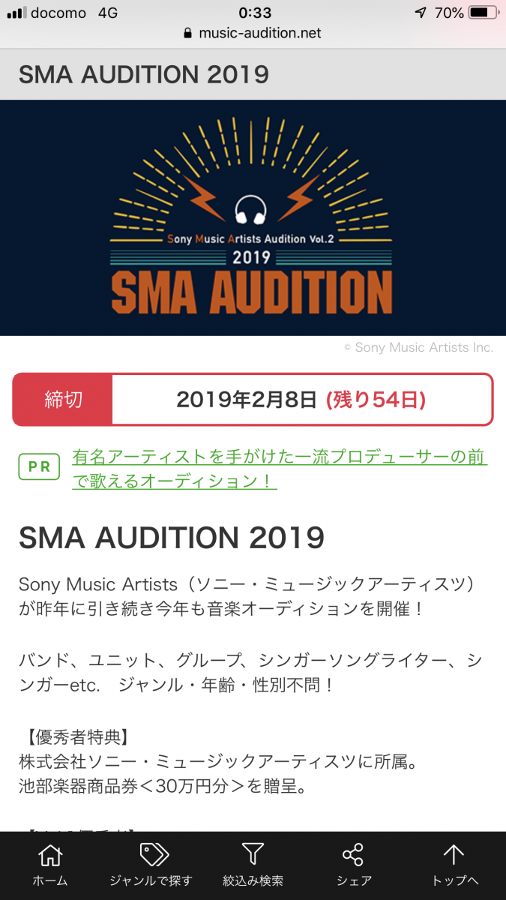
Task: Tap the green PR badge
Action: (x=39, y=466)
